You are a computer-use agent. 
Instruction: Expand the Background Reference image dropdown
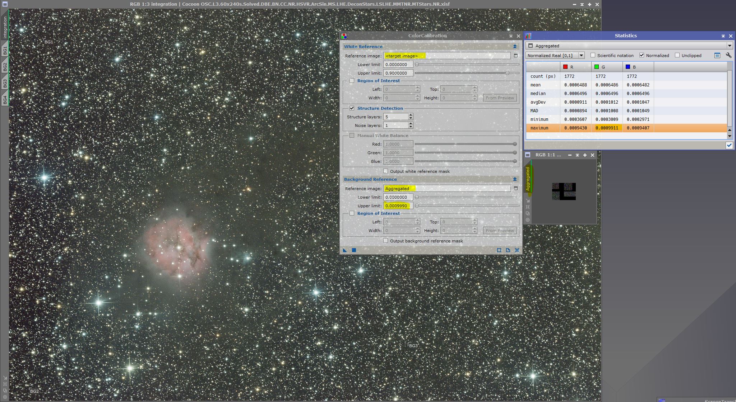click(x=516, y=189)
